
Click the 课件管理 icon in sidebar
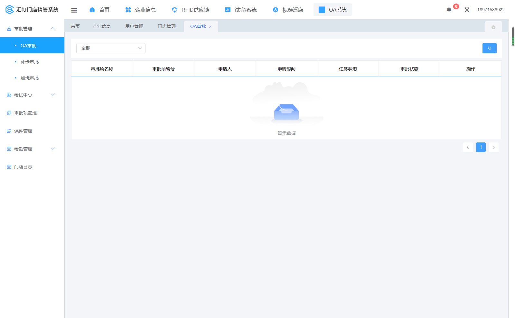(9, 131)
